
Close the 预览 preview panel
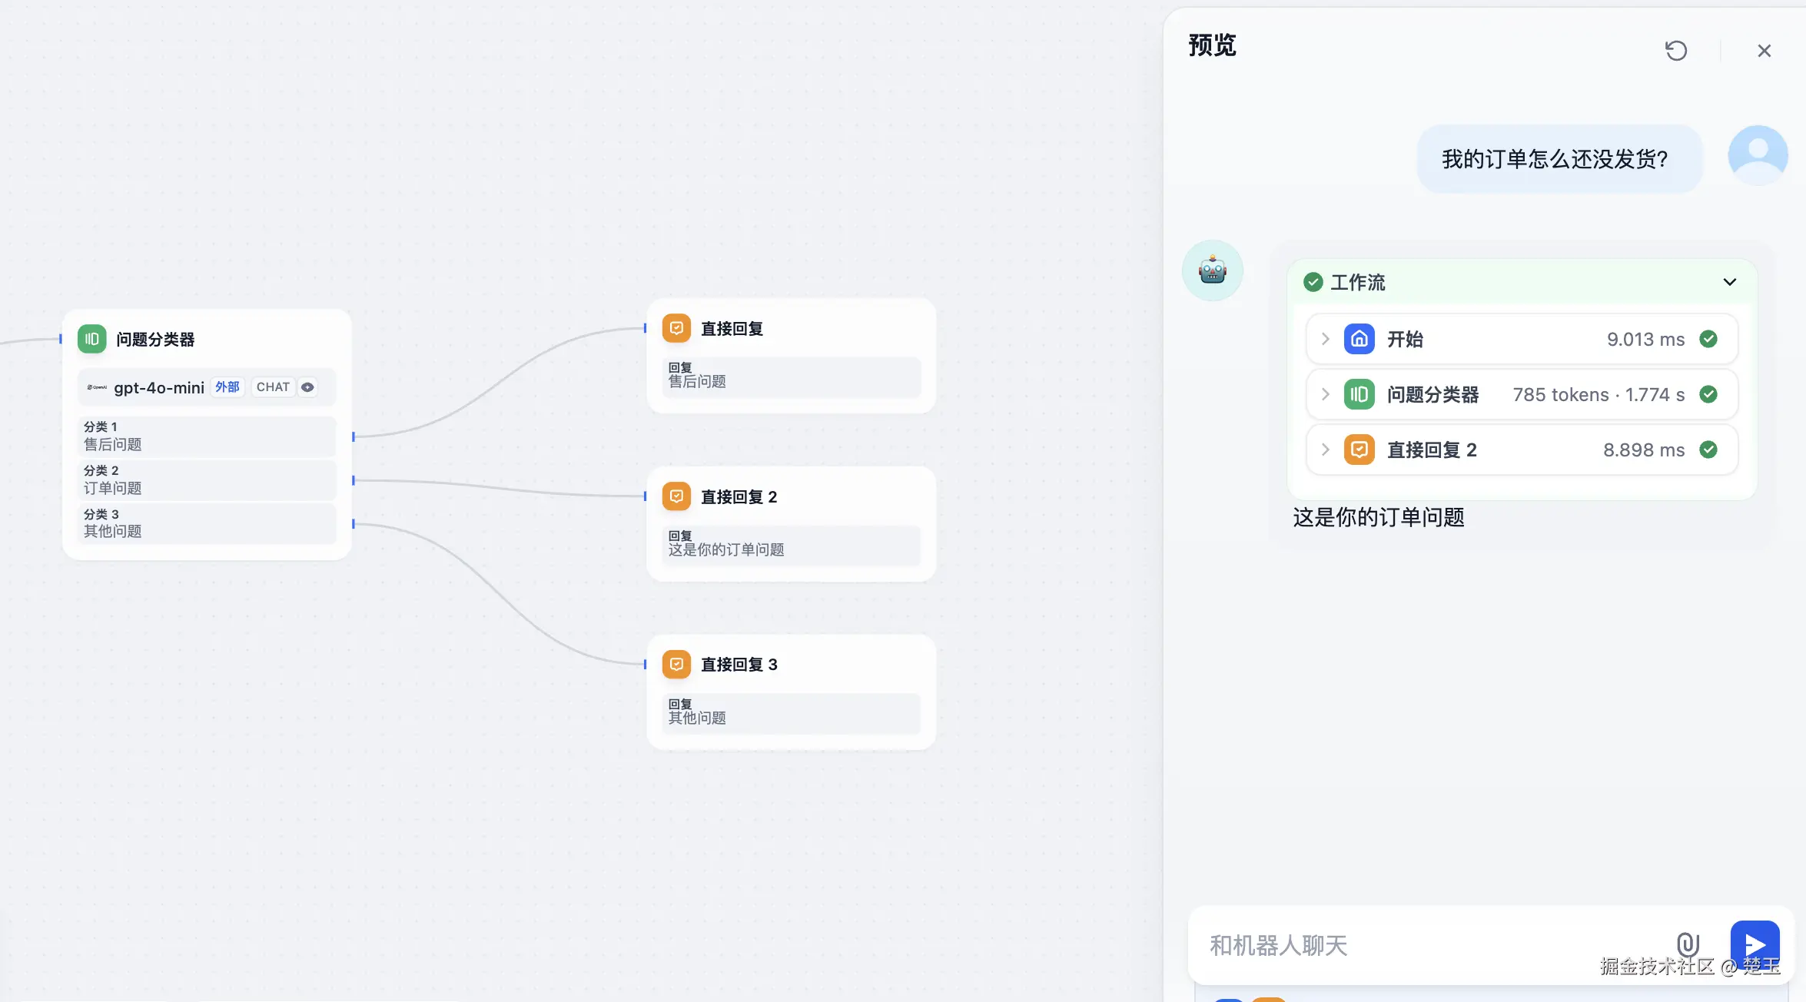(1764, 51)
